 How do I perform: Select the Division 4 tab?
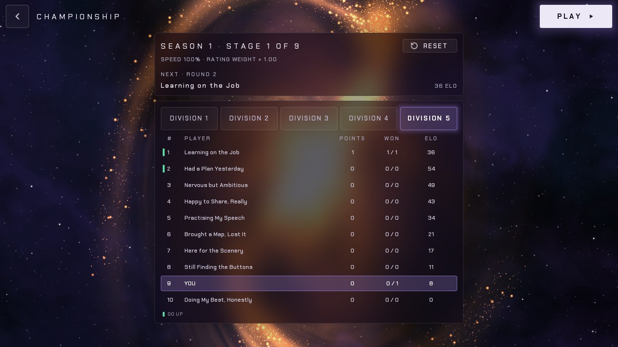point(369,119)
